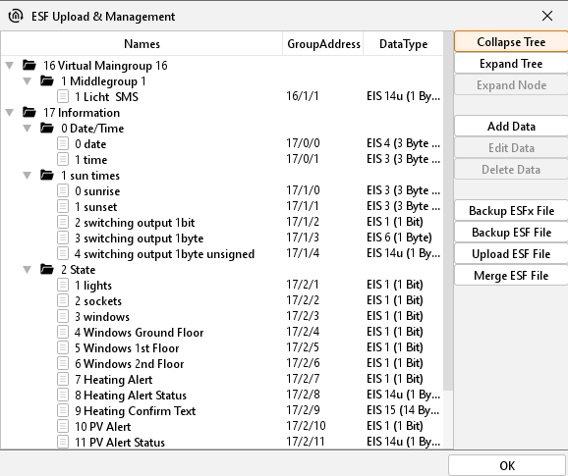Image resolution: width=568 pixels, height=476 pixels.
Task: Click the Add Data button
Action: (x=511, y=127)
